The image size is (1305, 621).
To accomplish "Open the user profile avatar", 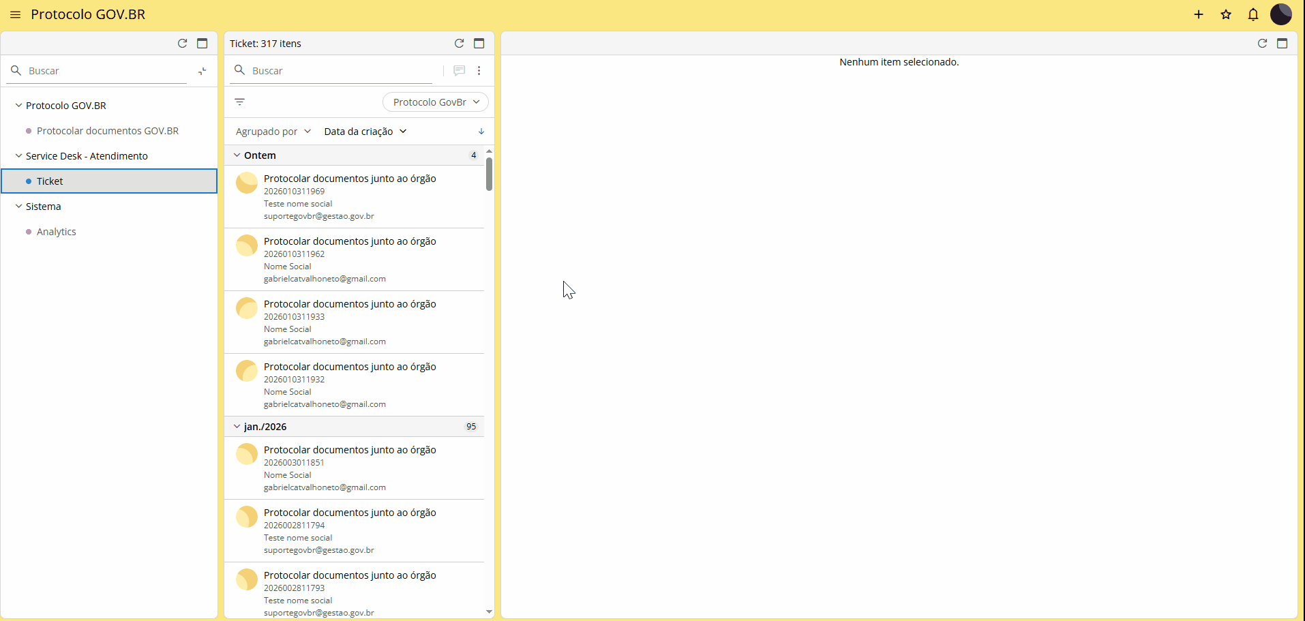I will [x=1281, y=14].
